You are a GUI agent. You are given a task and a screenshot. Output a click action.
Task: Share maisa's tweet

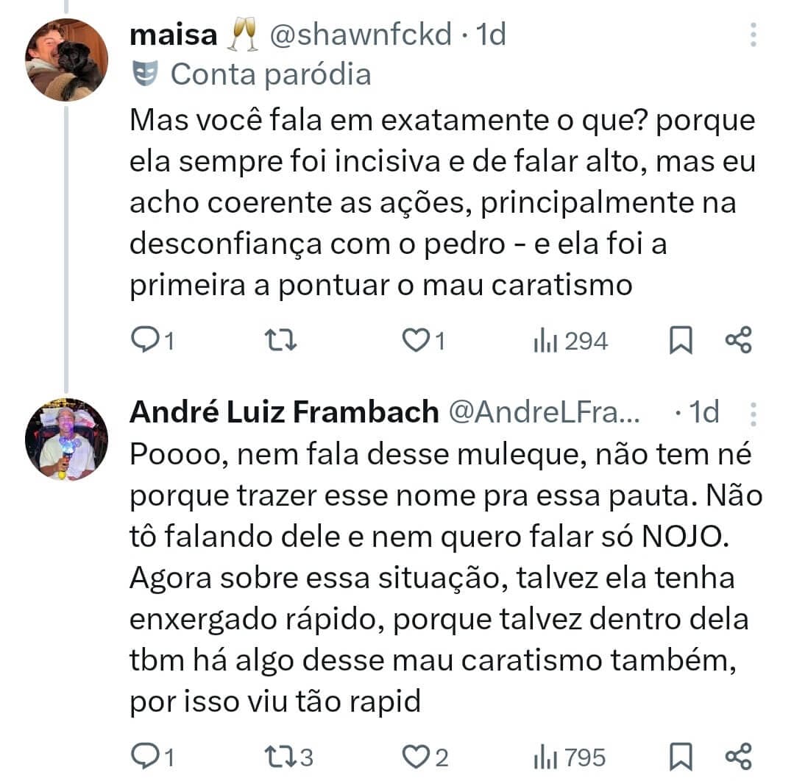pyautogui.click(x=738, y=339)
